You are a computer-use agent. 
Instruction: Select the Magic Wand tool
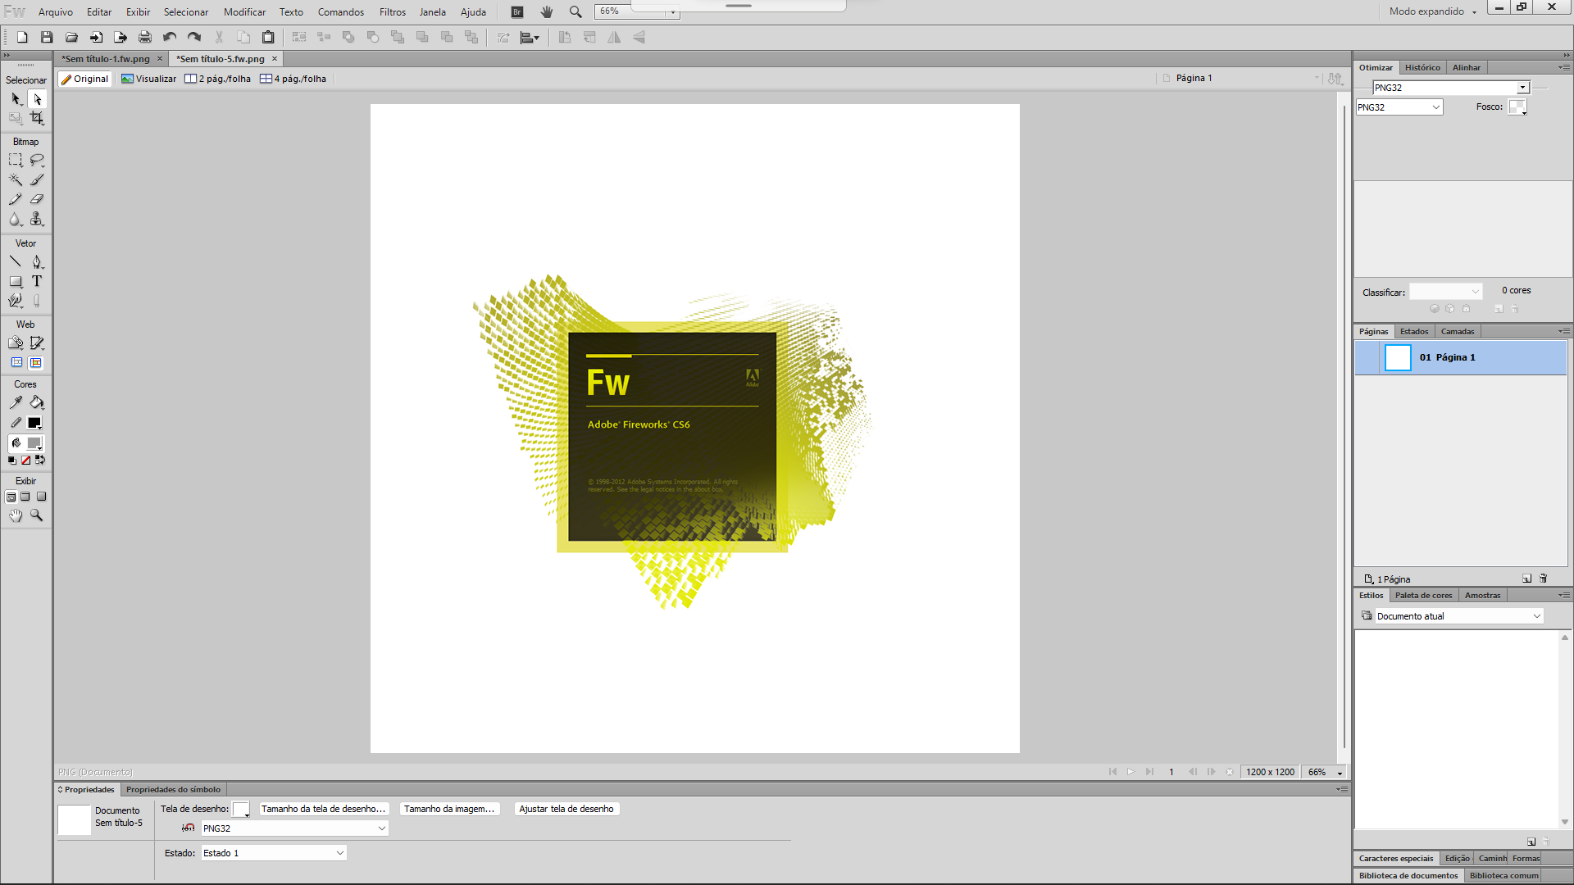(16, 180)
